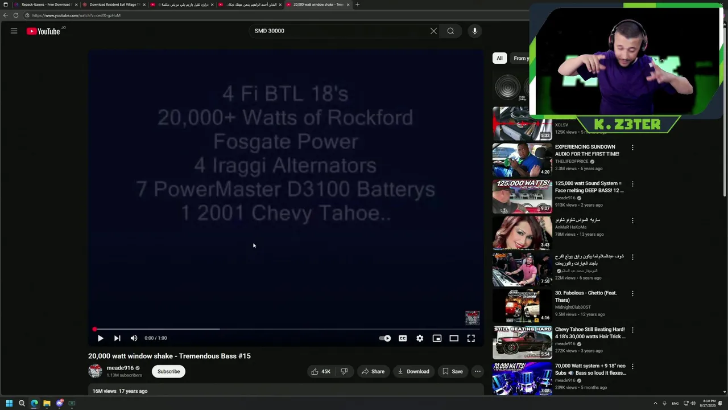
Task: Select the All filter chip
Action: pos(499,58)
